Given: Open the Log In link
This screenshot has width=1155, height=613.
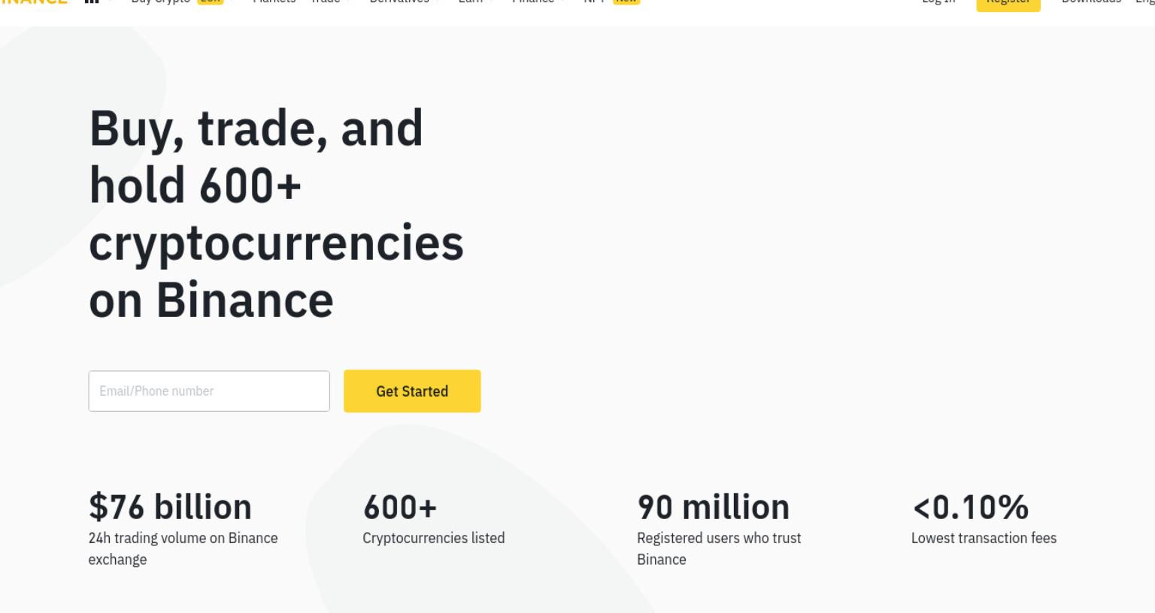Looking at the screenshot, I should click(938, 2).
